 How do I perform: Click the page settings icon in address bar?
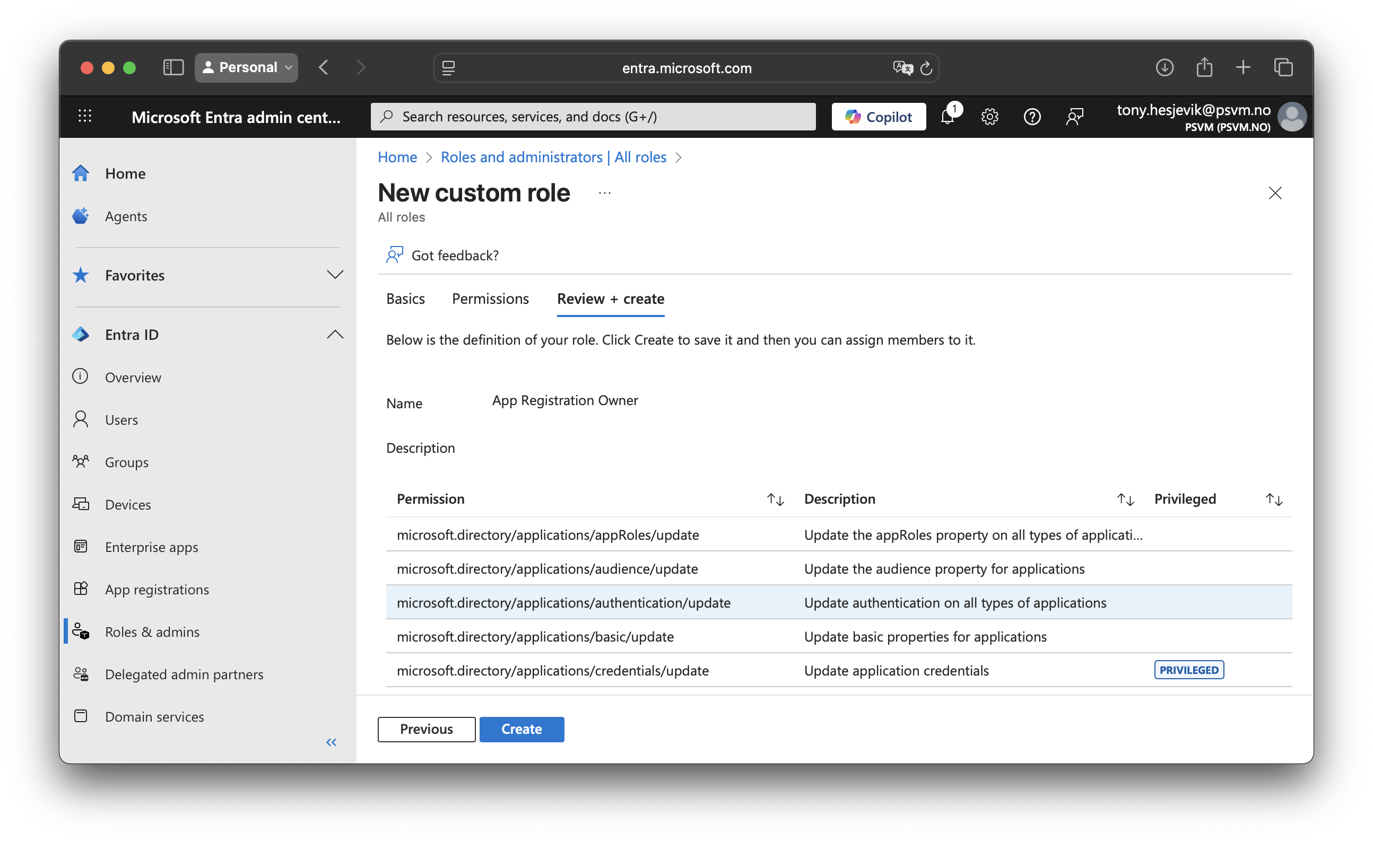tap(449, 68)
